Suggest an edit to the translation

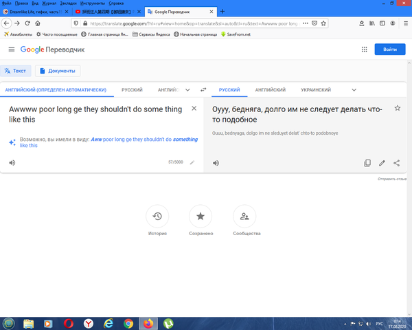click(x=382, y=163)
